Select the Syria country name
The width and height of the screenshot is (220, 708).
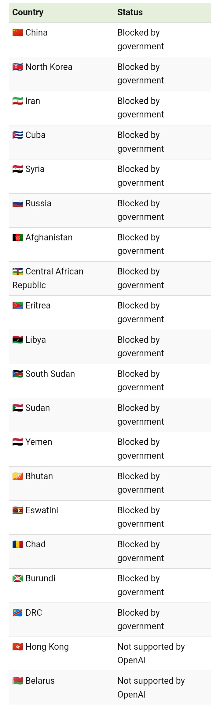coord(35,169)
